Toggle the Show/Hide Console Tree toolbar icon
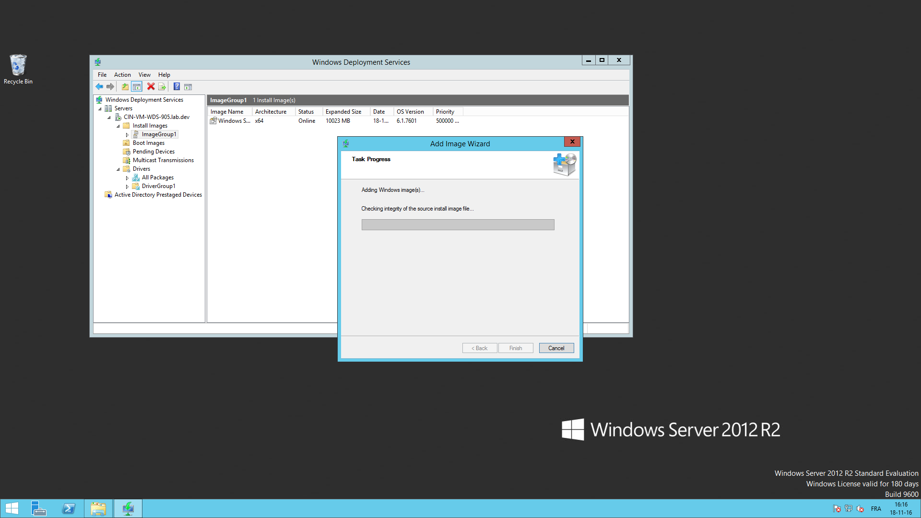The width and height of the screenshot is (921, 518). [x=137, y=87]
